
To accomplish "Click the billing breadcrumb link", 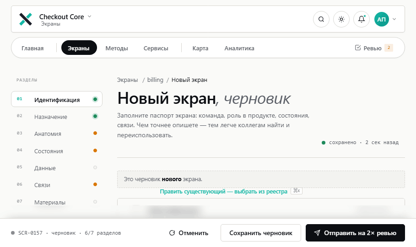I will tap(155, 80).
